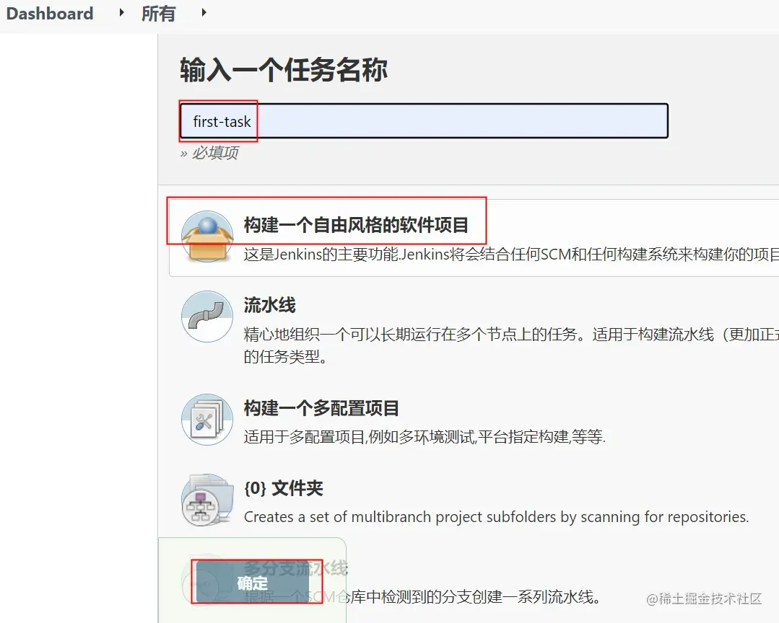Screen dimensions: 779x623
Task: Click the Dashboard breadcrumb link
Action: point(50,14)
